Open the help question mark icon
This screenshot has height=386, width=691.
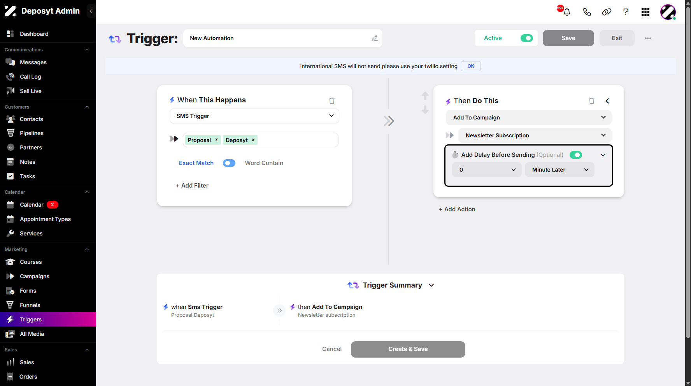pos(626,12)
